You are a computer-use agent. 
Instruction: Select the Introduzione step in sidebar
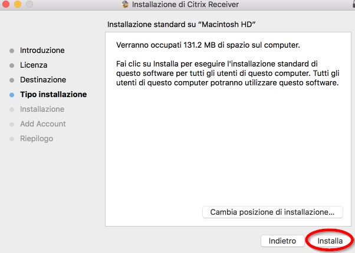click(x=42, y=51)
